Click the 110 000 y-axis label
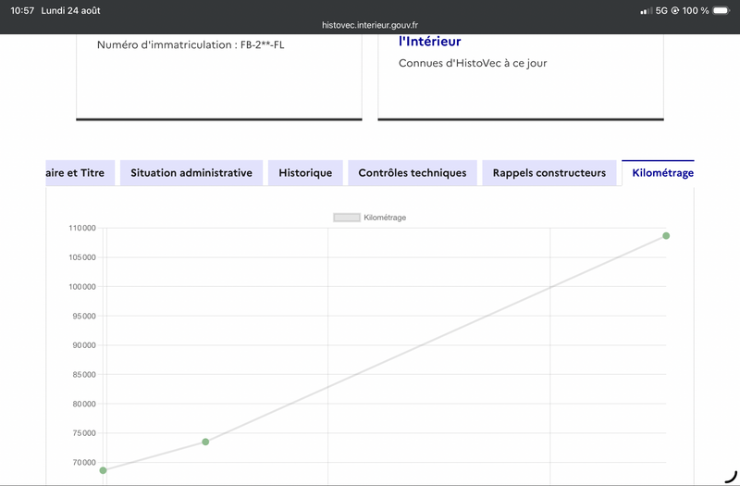 [x=82, y=228]
